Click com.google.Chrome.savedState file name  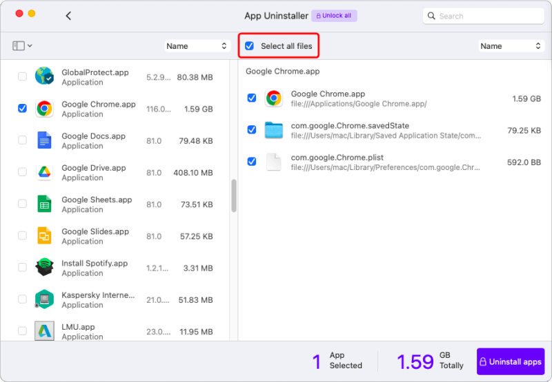pyautogui.click(x=350, y=126)
